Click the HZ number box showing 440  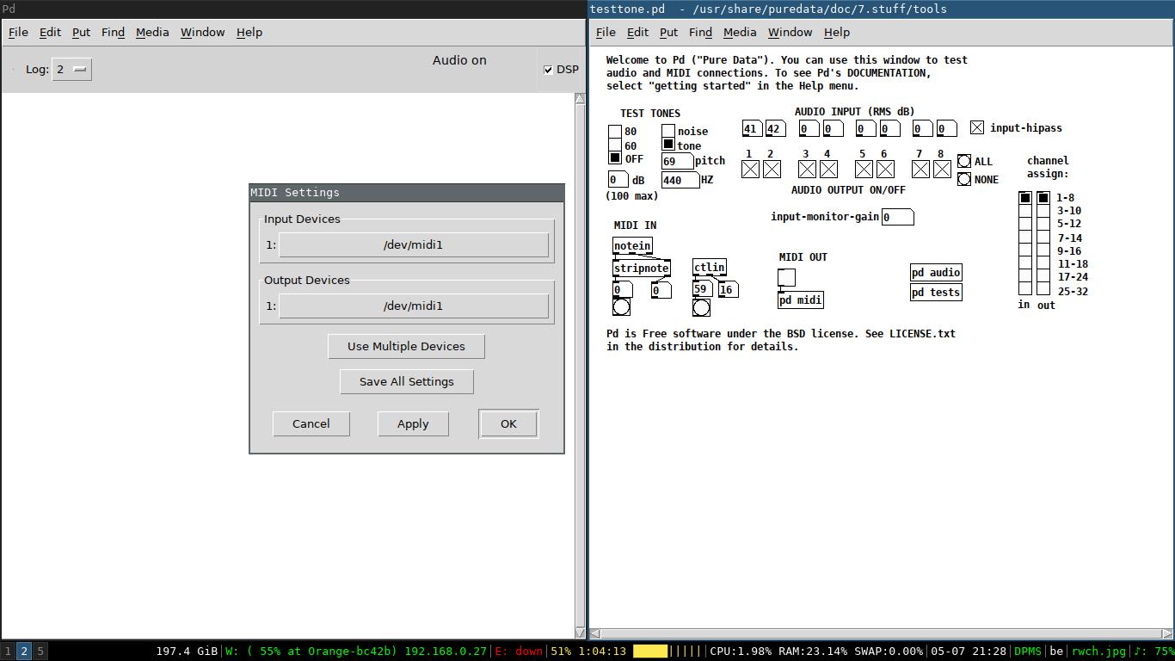(680, 180)
